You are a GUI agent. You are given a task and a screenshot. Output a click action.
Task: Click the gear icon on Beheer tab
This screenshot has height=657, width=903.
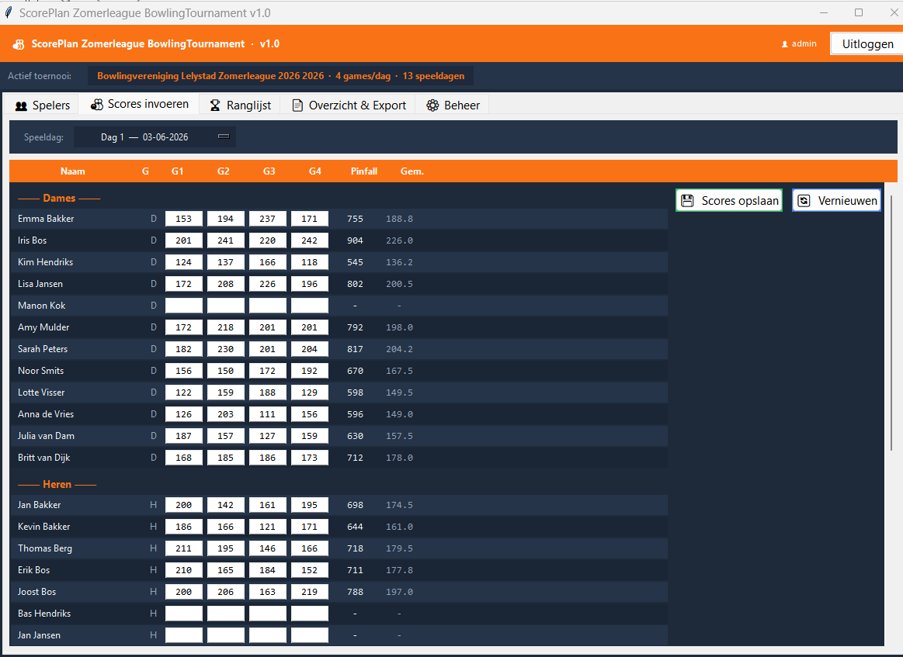pyautogui.click(x=432, y=105)
